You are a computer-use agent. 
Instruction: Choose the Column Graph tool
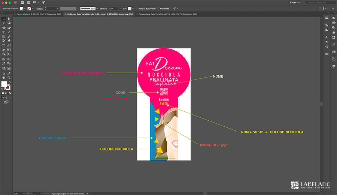point(9,68)
